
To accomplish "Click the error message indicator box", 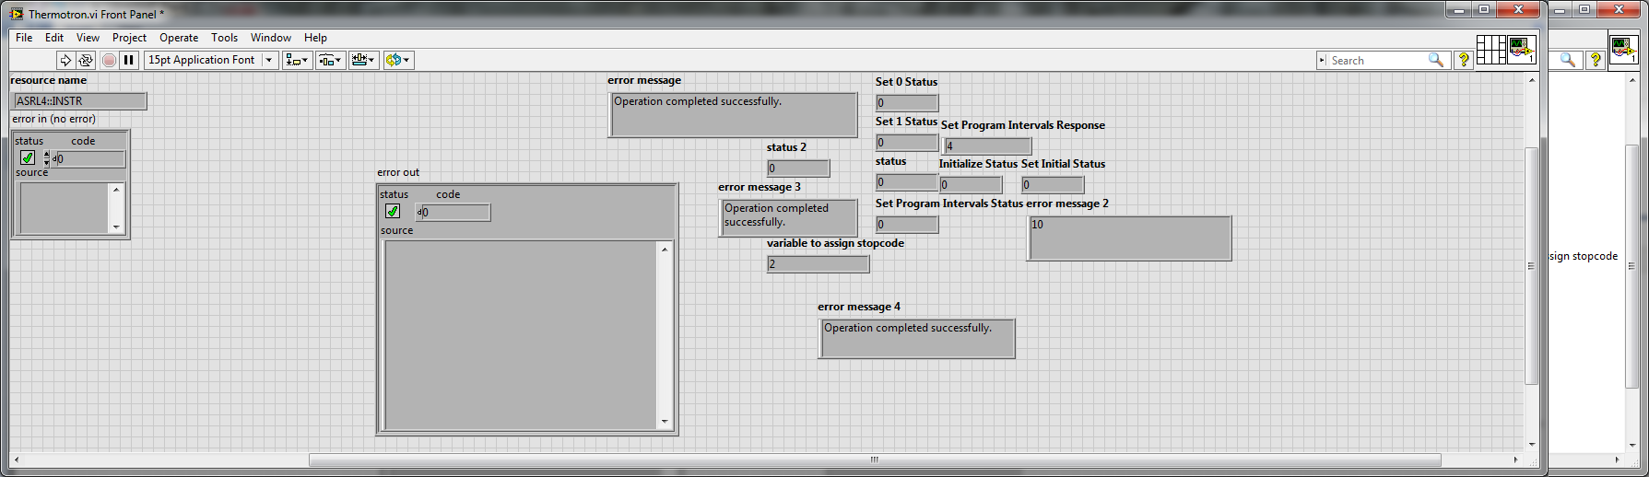I will [733, 115].
